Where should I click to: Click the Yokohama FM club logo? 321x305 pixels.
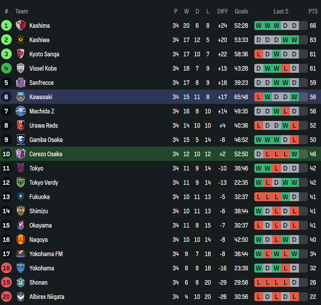pos(21,254)
